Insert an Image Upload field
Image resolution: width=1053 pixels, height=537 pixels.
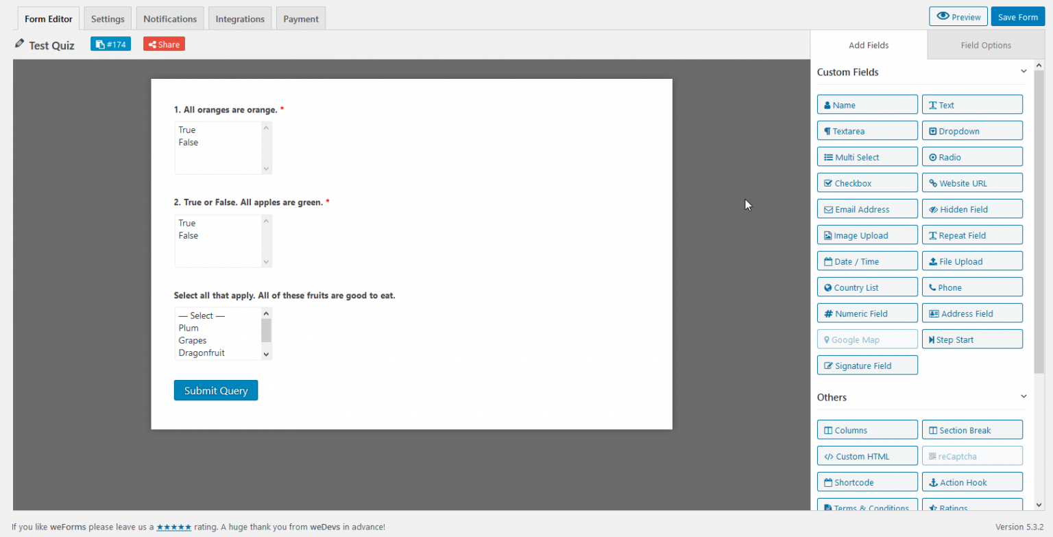click(867, 235)
